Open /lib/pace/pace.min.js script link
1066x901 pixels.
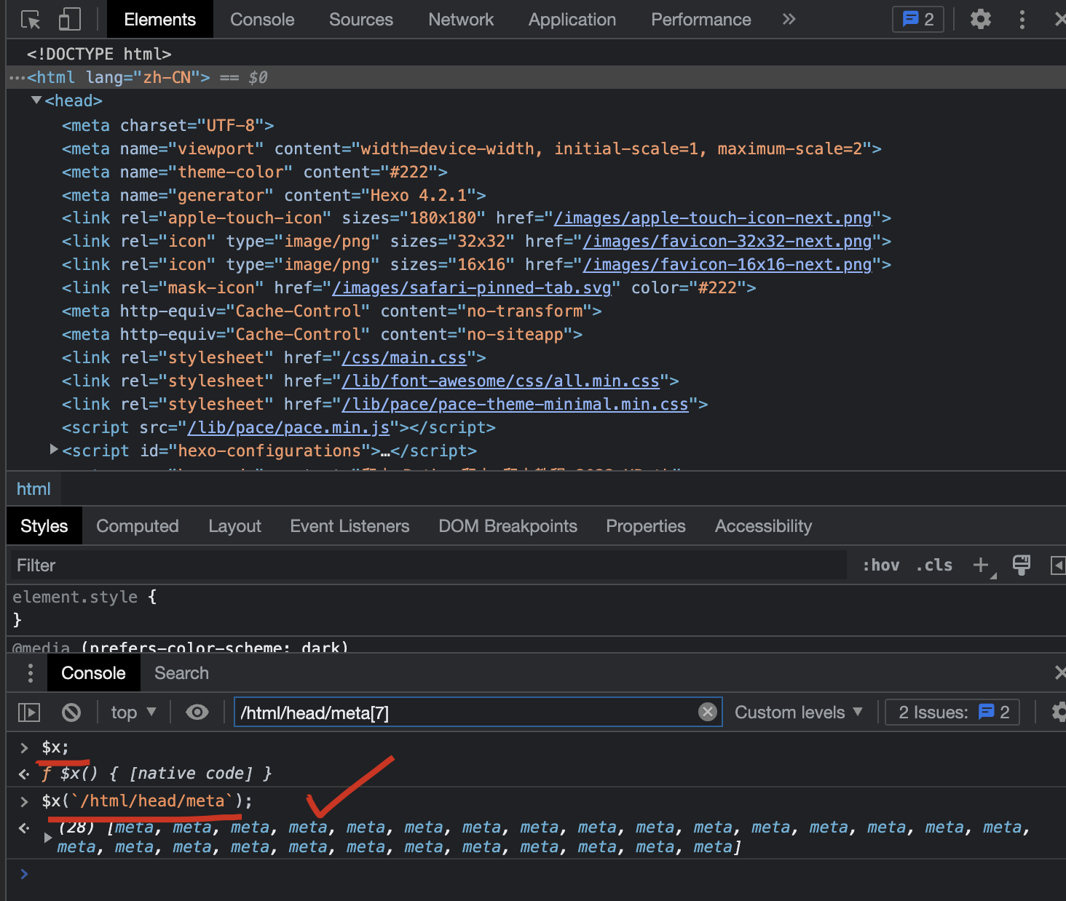click(x=288, y=428)
